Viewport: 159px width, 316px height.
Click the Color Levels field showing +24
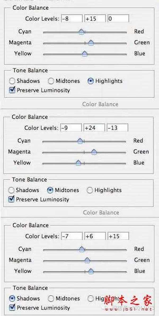(x=94, y=128)
